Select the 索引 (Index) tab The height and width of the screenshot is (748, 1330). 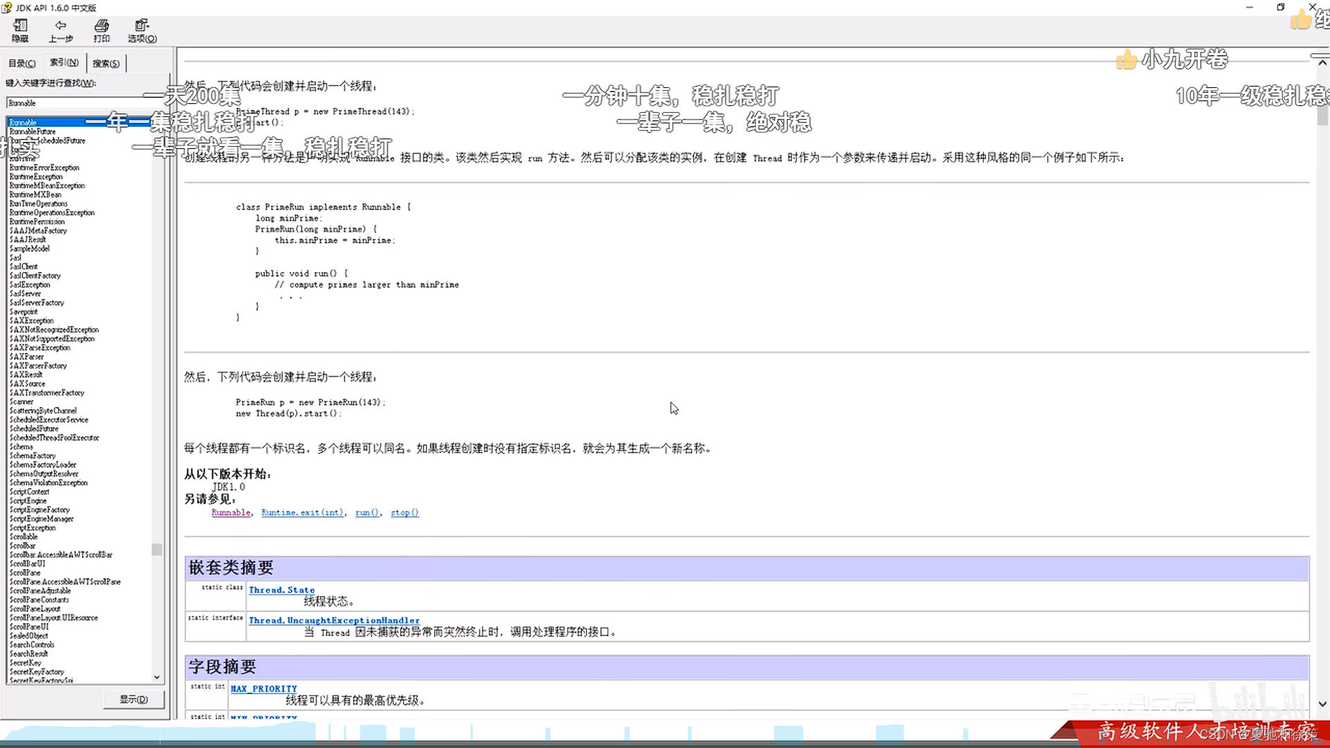(x=64, y=62)
